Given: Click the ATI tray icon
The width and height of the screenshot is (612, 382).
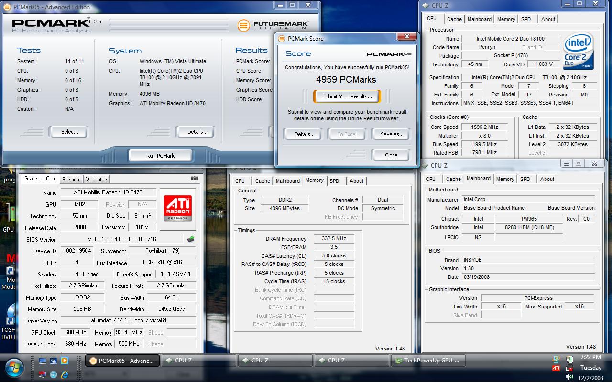Looking at the screenshot, I should click(x=556, y=368).
